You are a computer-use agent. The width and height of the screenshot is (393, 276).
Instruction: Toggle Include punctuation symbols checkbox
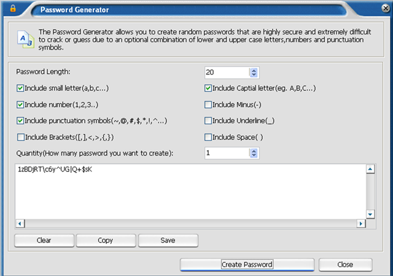(21, 120)
